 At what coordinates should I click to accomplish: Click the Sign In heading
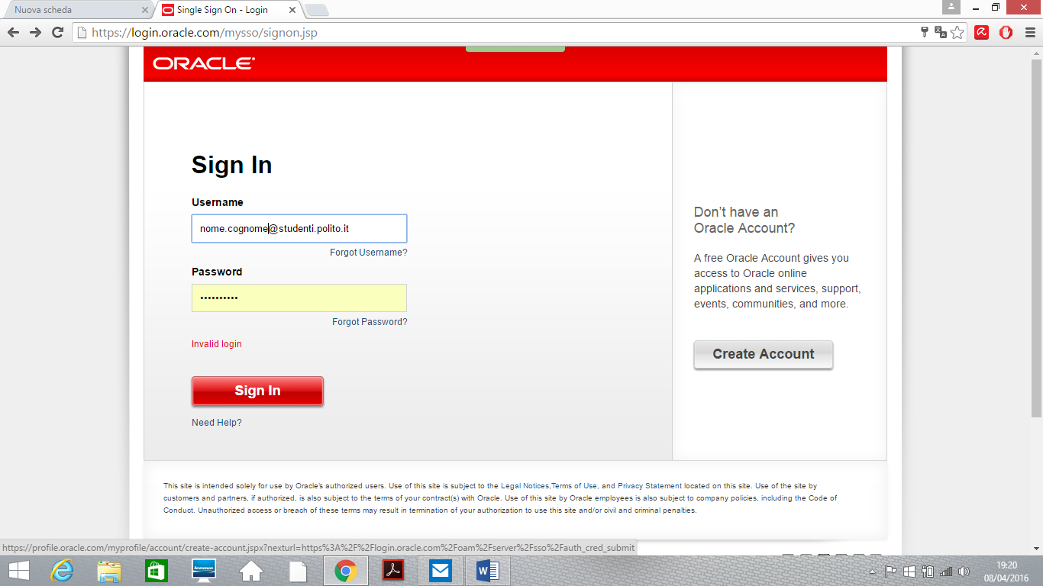coord(232,165)
